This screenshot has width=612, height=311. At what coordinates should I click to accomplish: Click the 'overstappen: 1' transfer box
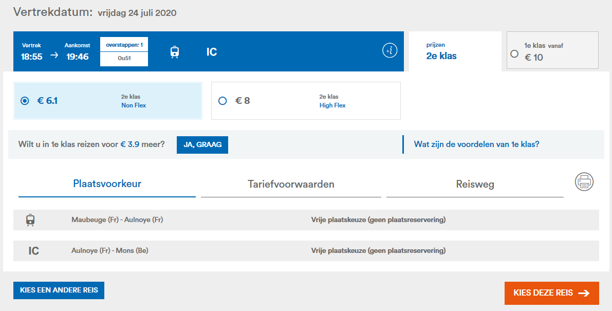pos(124,45)
